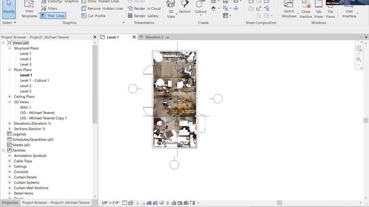Viewport: 369px width, 207px height.
Task: Expand Sections (Section 1) node
Action: pyautogui.click(x=9, y=129)
